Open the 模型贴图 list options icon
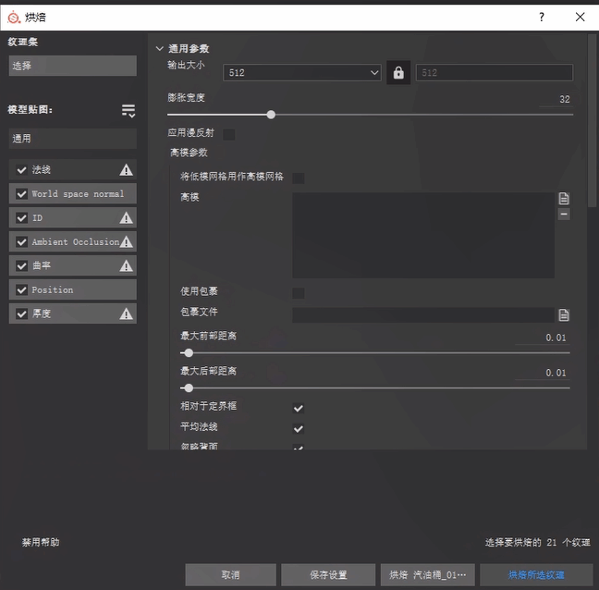 tap(128, 110)
